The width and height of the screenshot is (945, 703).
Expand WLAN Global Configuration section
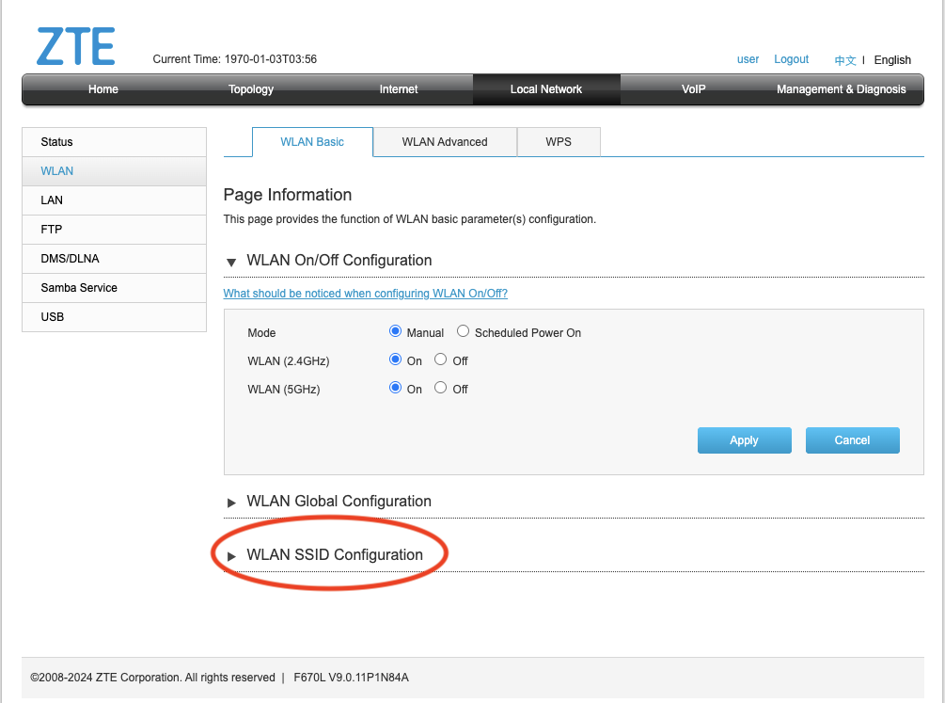(231, 502)
